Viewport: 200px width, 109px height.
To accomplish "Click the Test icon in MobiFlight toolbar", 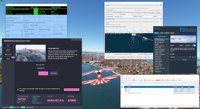I will 130,80.
